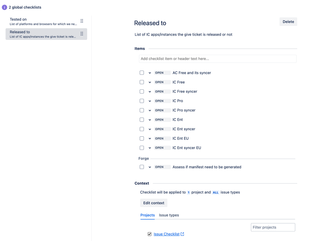Select the Projects tab

pos(148,215)
